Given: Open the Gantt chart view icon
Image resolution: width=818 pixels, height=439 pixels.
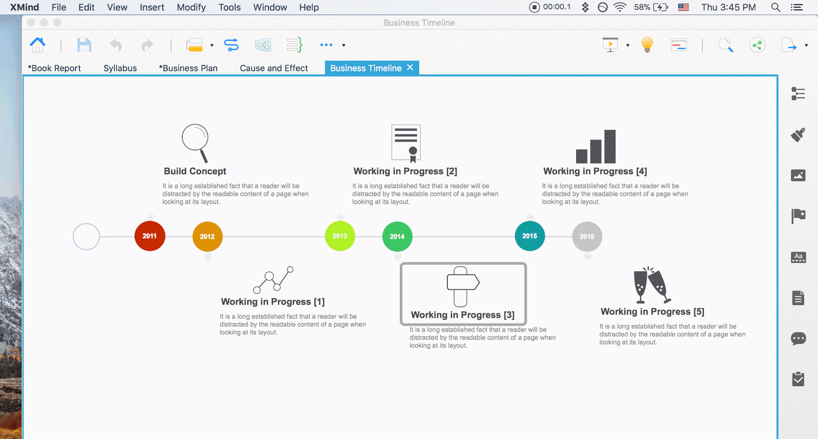Looking at the screenshot, I should pyautogui.click(x=679, y=45).
